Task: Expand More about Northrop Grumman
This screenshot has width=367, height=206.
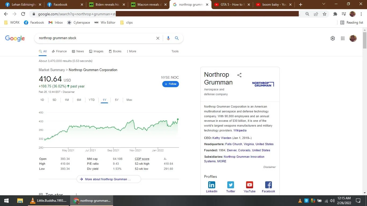Action: coord(109,179)
